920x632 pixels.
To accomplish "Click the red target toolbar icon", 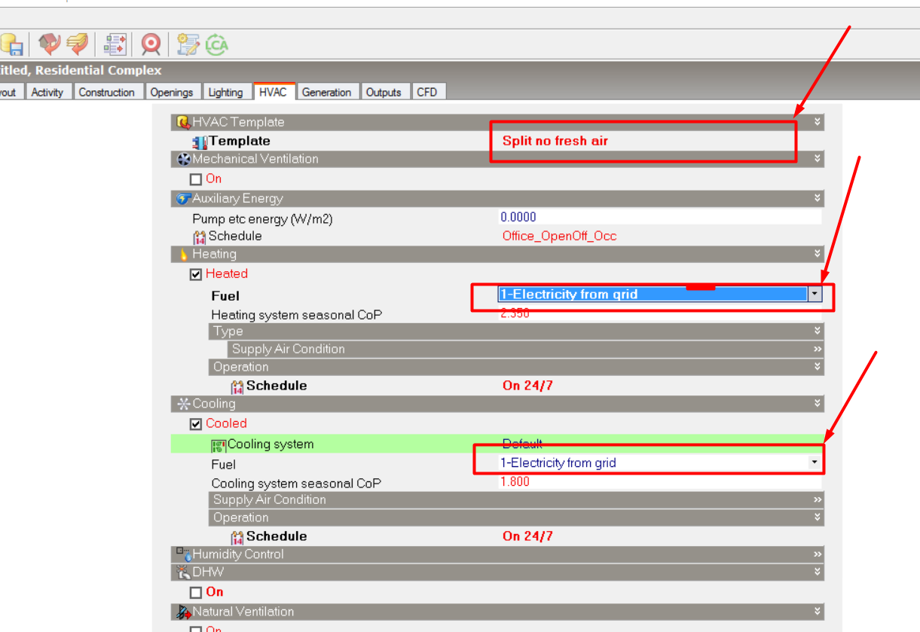I will coord(151,44).
